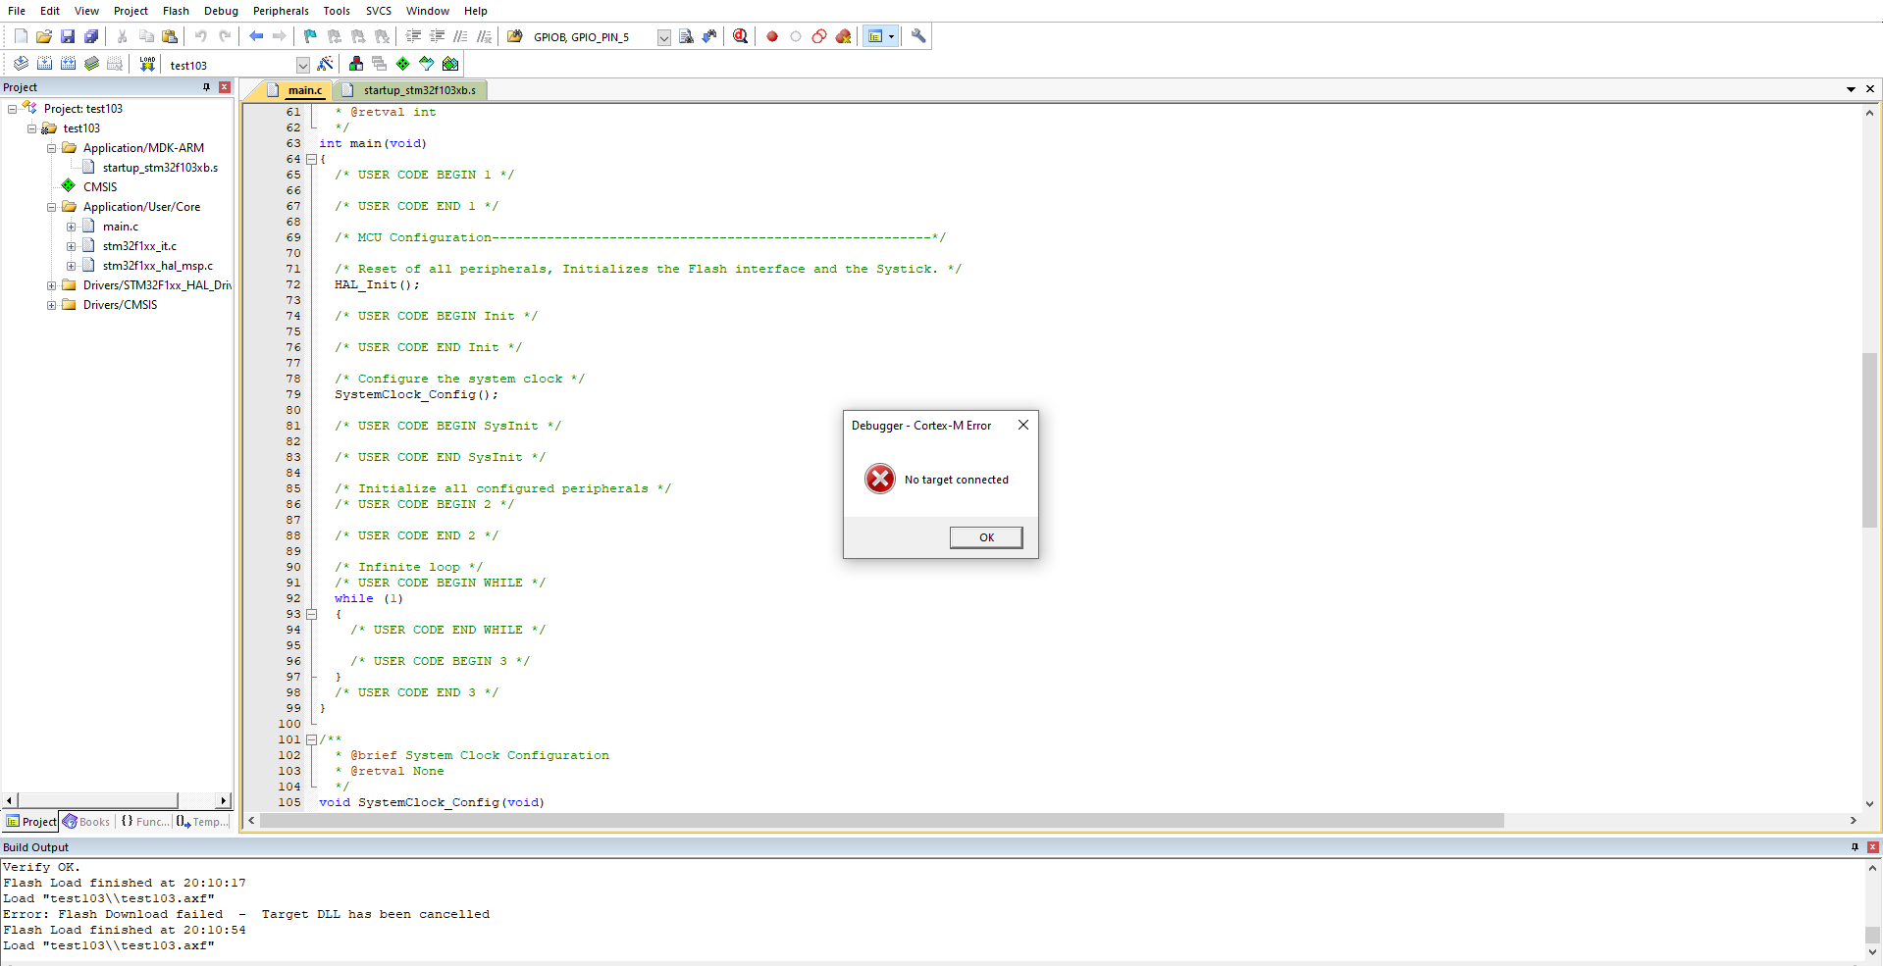Expand the Drivers/STM32F1xx_HAL_Driver folder

click(51, 284)
